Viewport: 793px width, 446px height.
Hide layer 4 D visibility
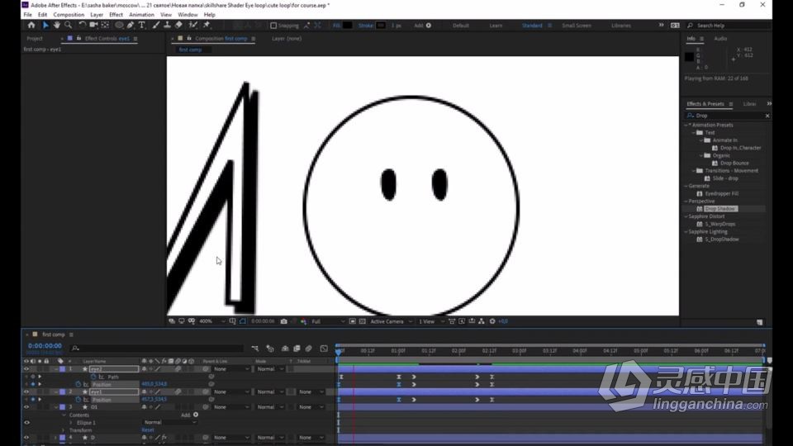[26, 438]
